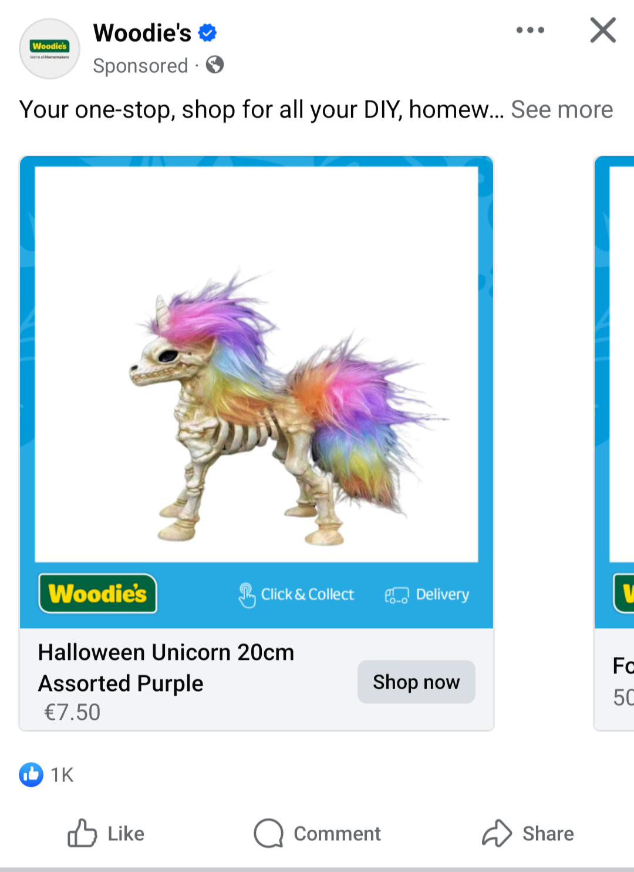This screenshot has width=634, height=872.
Task: Open the Woodie's page name link
Action: click(142, 33)
